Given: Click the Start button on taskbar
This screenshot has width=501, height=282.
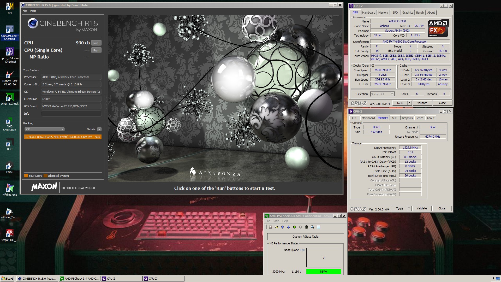Looking at the screenshot, I should (7, 279).
